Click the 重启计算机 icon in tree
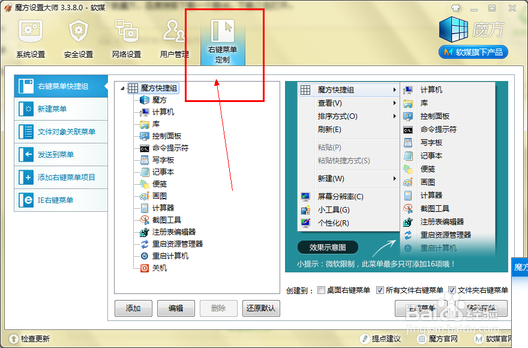This screenshot has height=348, width=528. [x=145, y=256]
